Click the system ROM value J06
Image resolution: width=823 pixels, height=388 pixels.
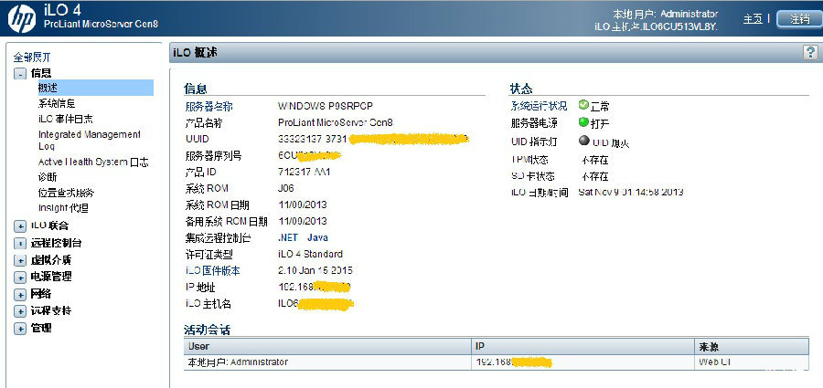[286, 188]
